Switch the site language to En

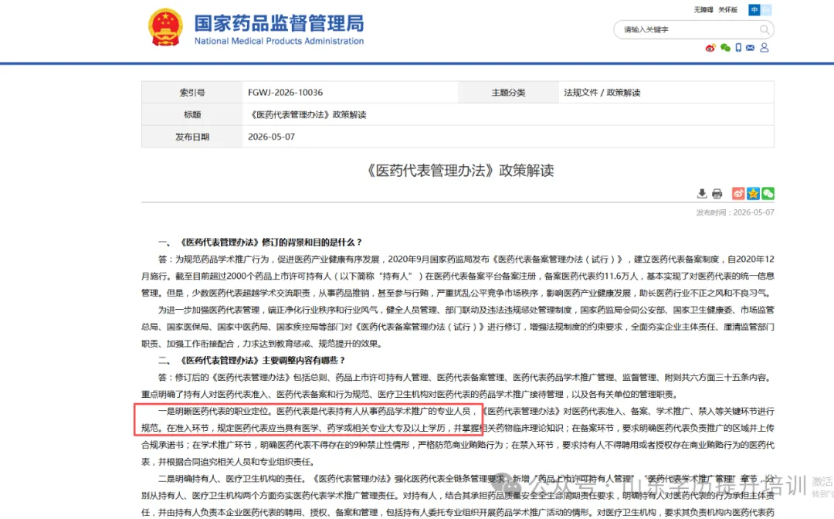[x=766, y=9]
